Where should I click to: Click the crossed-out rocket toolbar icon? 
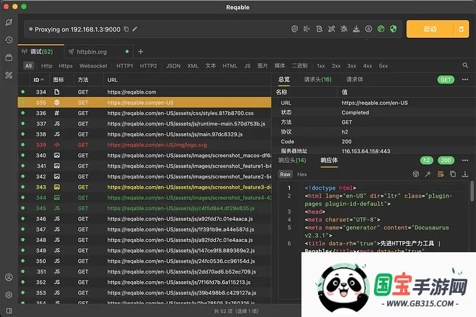click(332, 29)
